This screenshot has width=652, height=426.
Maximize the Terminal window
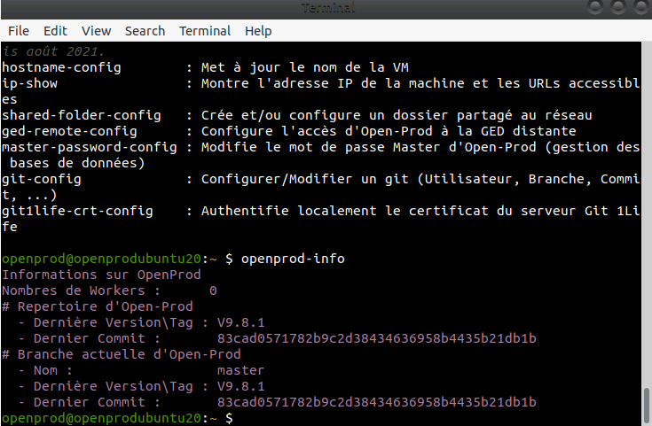pos(618,8)
